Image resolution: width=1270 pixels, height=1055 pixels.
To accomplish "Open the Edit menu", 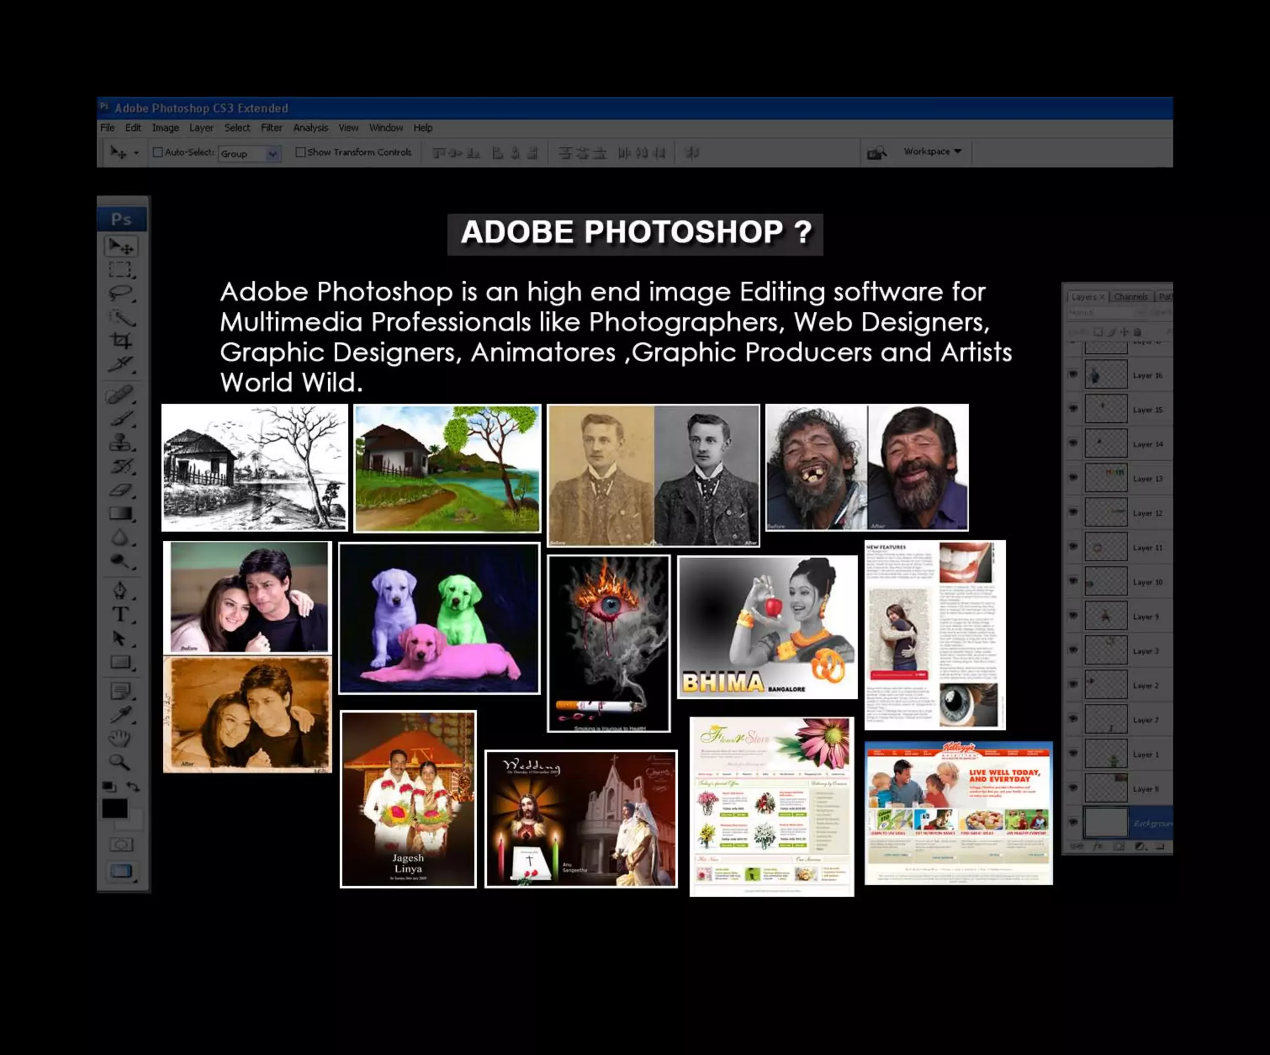I will pyautogui.click(x=133, y=128).
